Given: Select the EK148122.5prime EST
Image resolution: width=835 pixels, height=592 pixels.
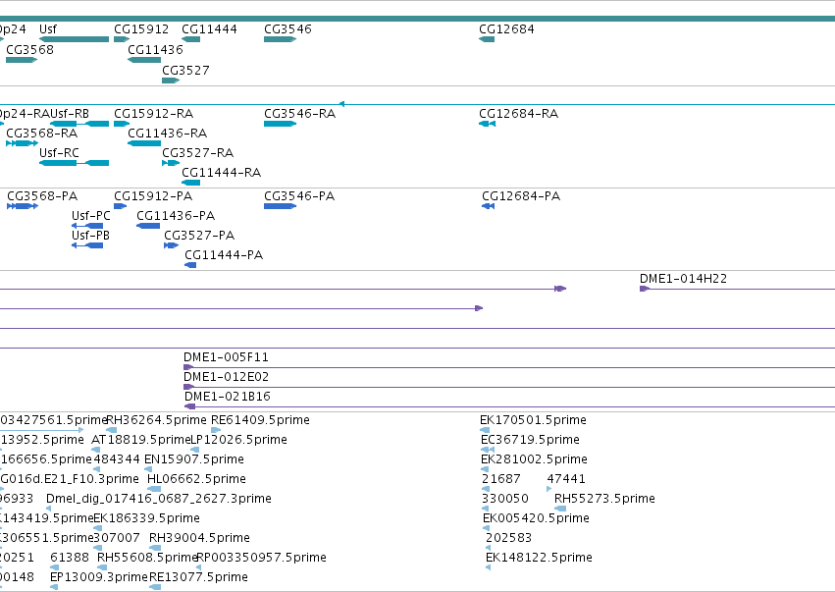Looking at the screenshot, I should pyautogui.click(x=488, y=567).
